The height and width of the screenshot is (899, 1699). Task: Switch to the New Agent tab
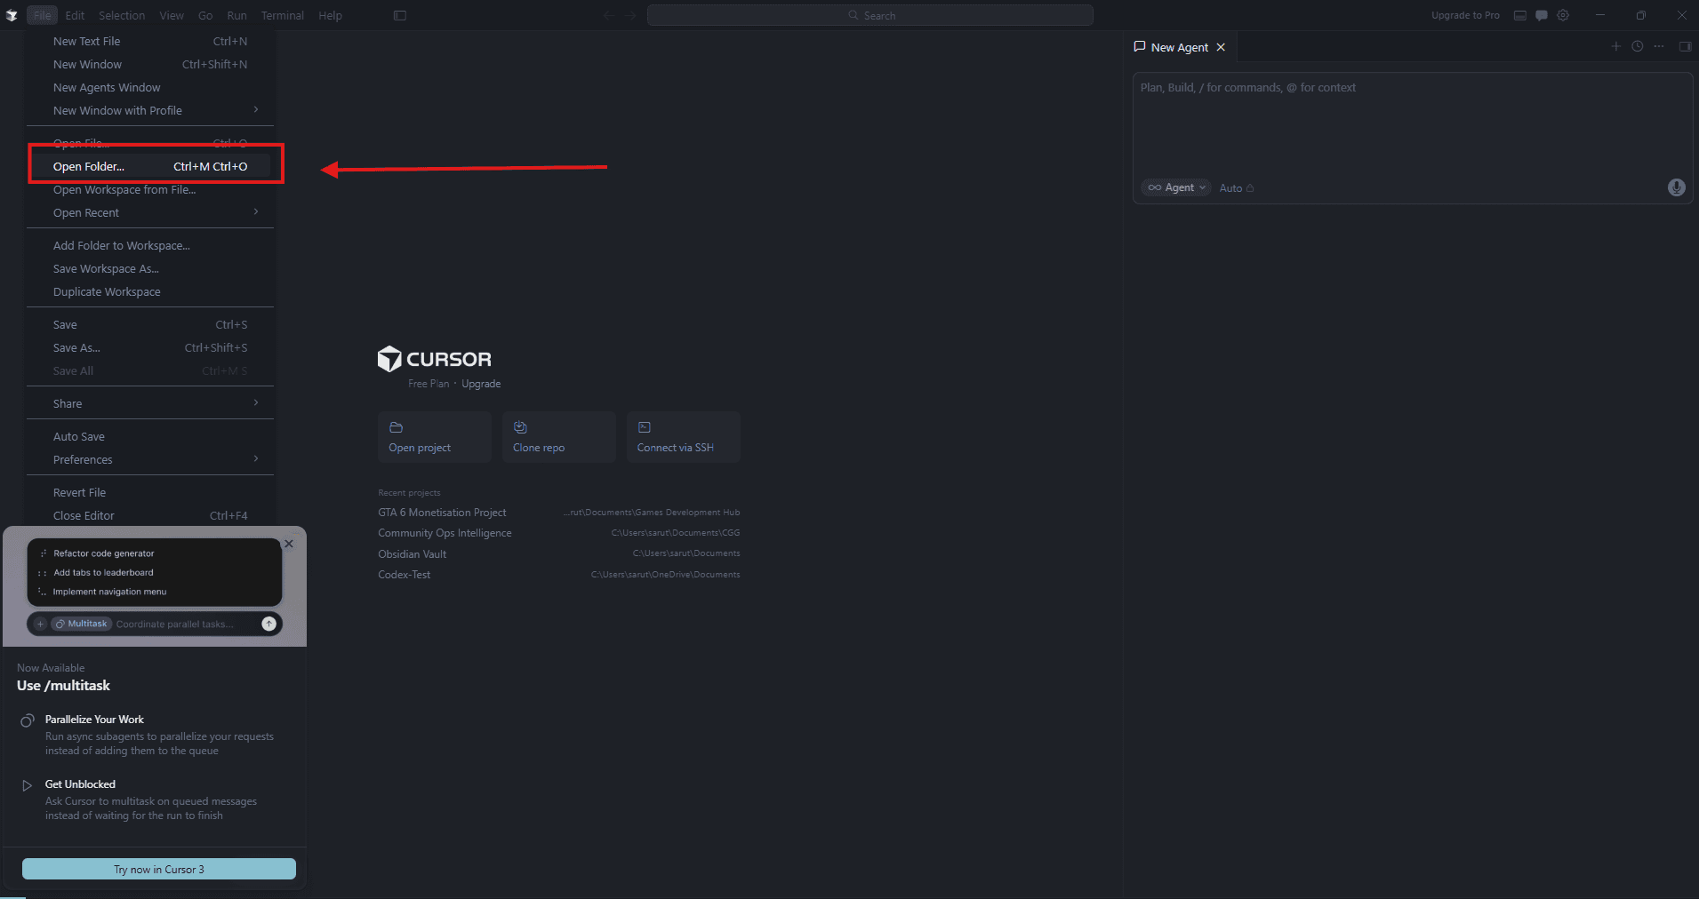pos(1179,47)
